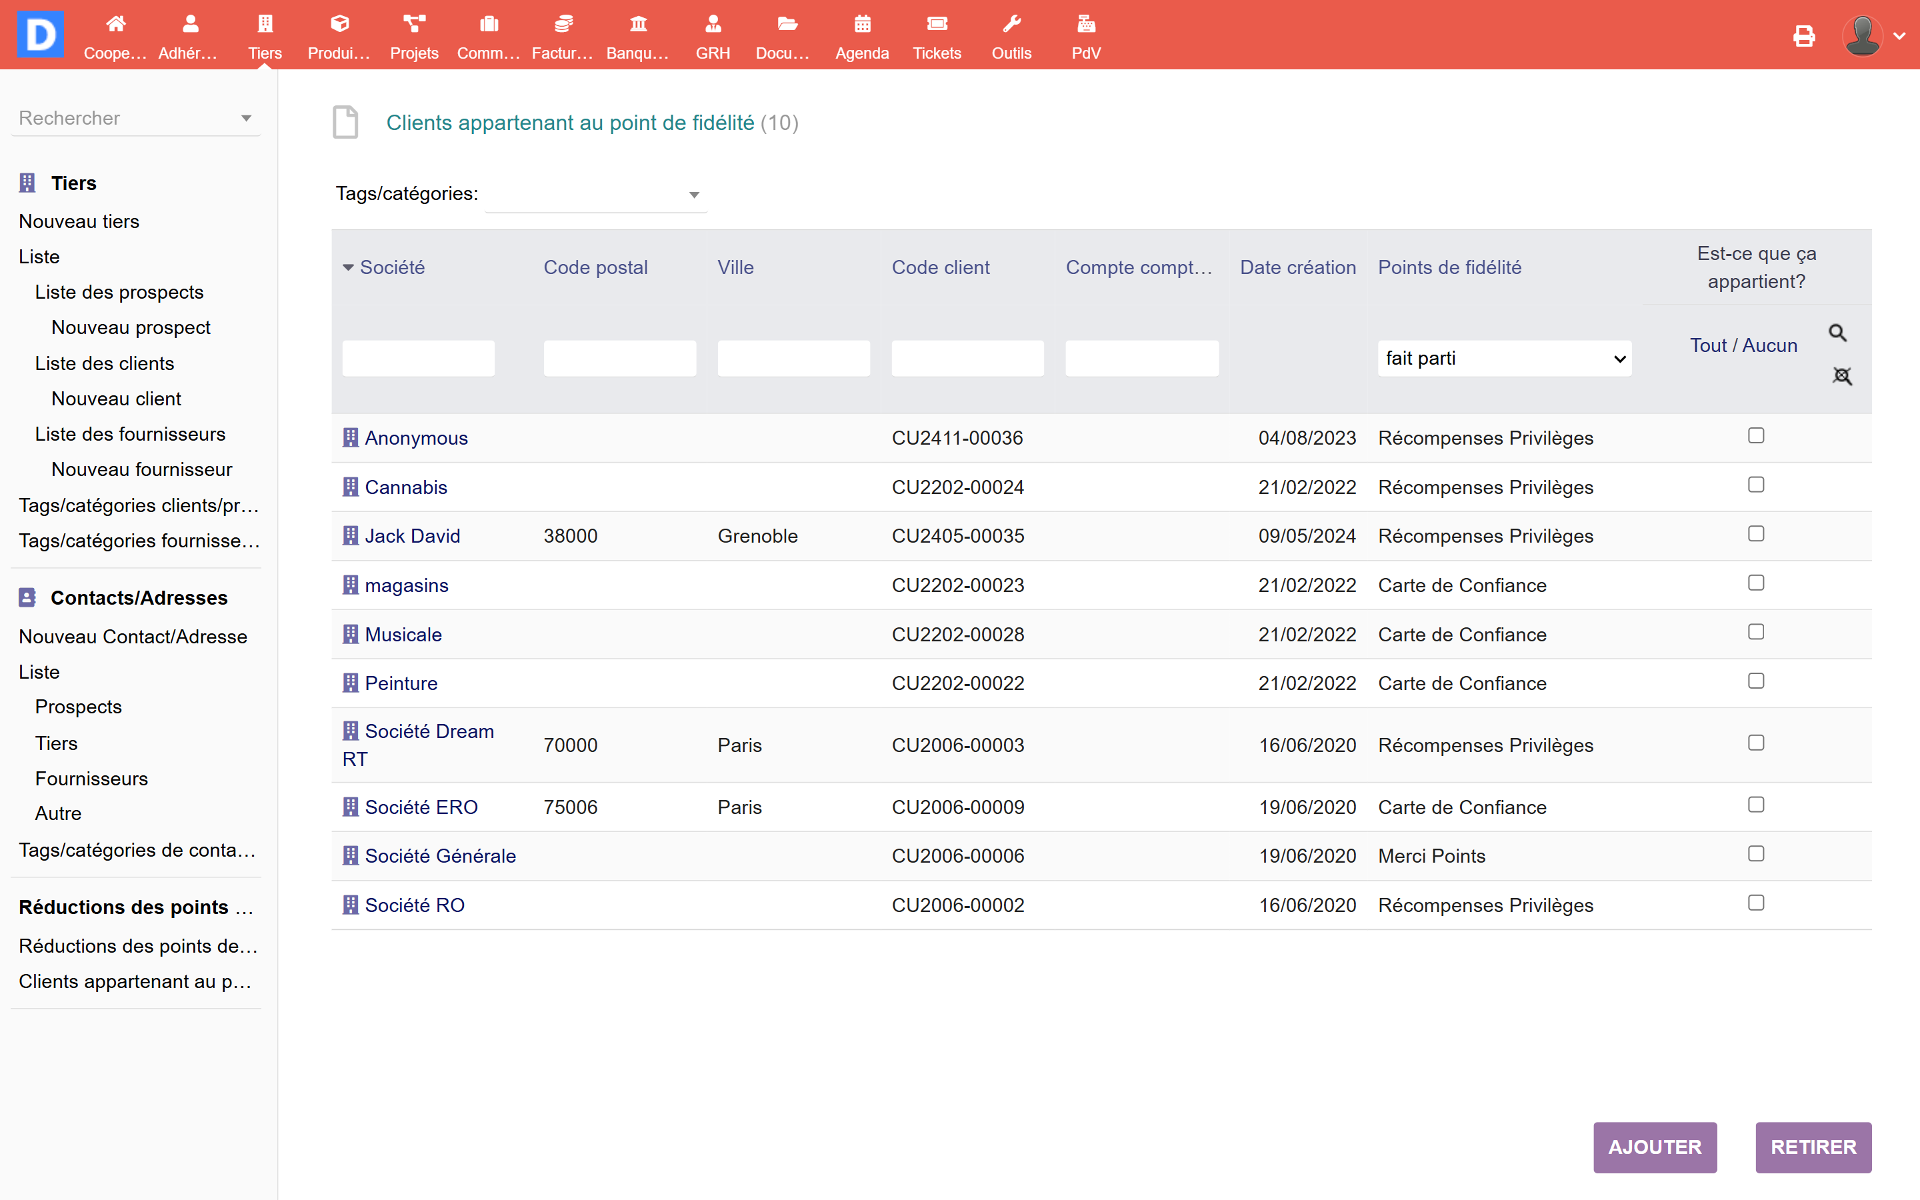
Task: Open Liste des clients in sidebar
Action: tap(104, 363)
